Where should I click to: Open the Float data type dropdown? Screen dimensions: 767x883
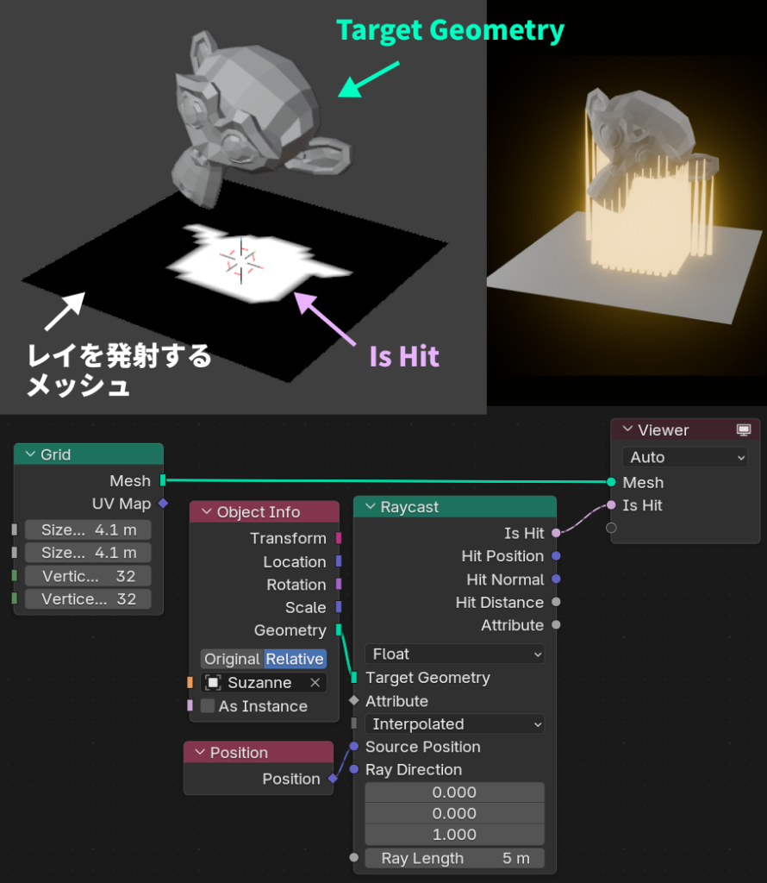[455, 654]
